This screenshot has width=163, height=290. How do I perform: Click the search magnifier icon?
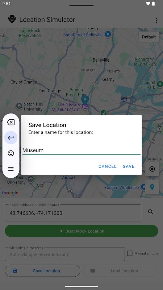151,212
